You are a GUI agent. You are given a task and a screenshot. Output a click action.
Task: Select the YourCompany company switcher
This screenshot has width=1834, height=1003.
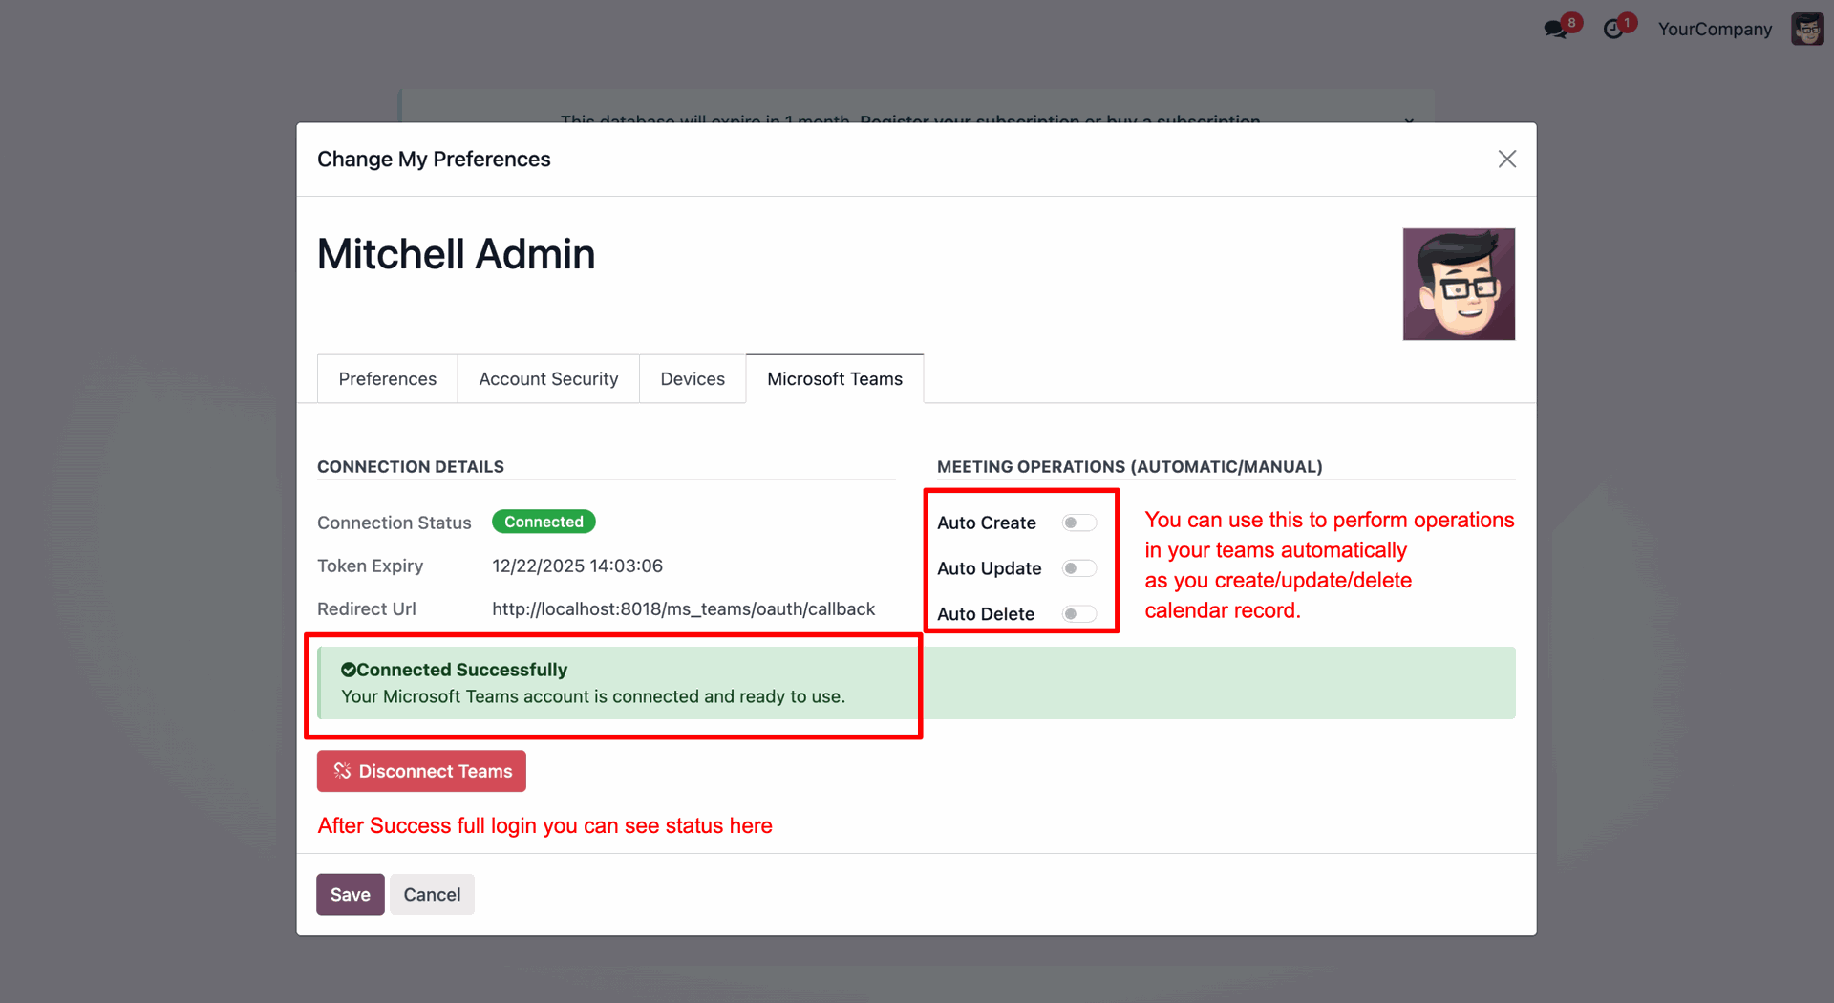point(1715,29)
